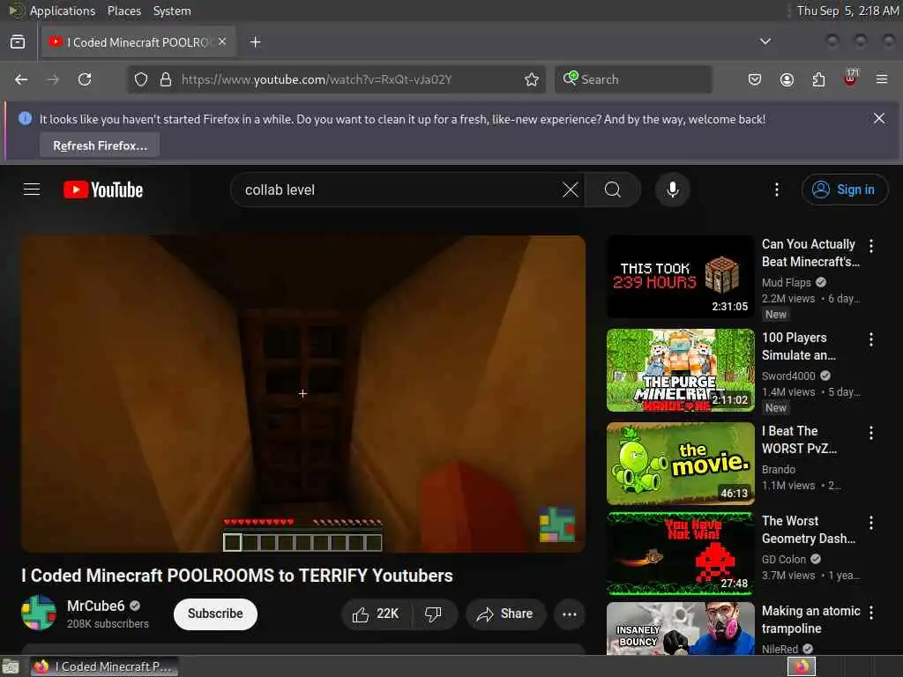This screenshot has height=677, width=903.
Task: Subscribe to MrCube6 channel
Action: (x=215, y=614)
